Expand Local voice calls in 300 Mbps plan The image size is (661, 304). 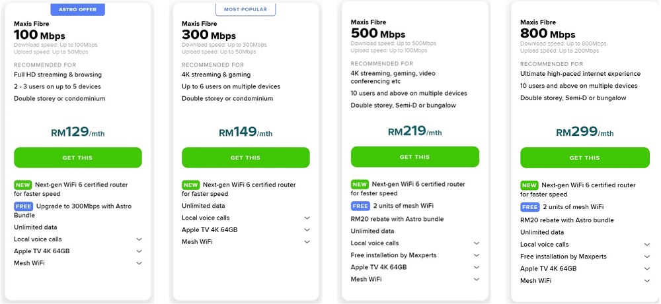click(x=307, y=218)
